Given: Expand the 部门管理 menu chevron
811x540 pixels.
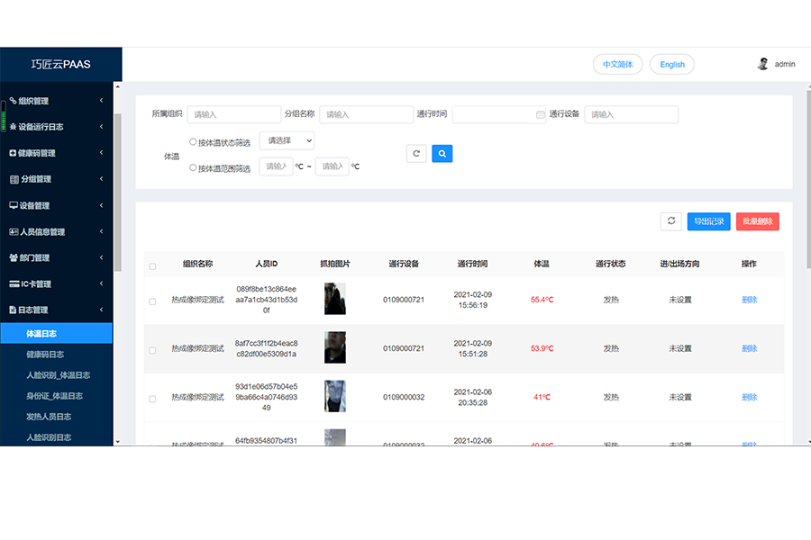Looking at the screenshot, I should coord(101,257).
